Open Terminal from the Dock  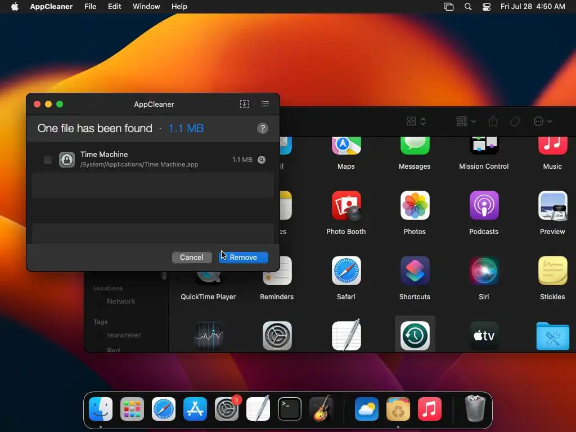tap(290, 408)
